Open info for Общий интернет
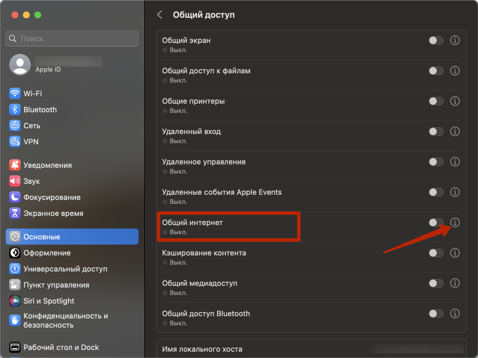Screen dimensions: 478x358 455,223
